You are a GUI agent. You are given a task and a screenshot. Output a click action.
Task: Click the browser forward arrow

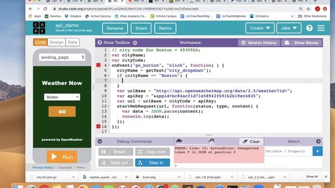[x=38, y=9]
